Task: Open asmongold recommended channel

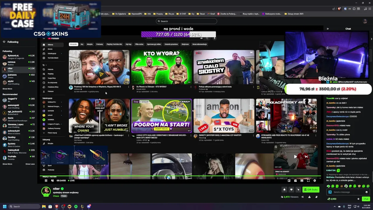Action: pos(19,106)
